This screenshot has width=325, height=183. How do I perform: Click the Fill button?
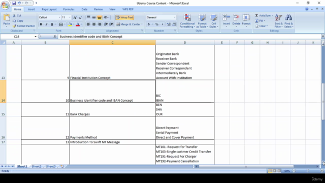tap(261, 21)
